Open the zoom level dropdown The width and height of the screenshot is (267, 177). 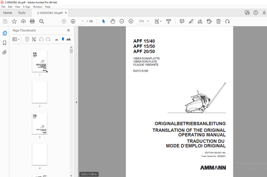click(x=148, y=21)
